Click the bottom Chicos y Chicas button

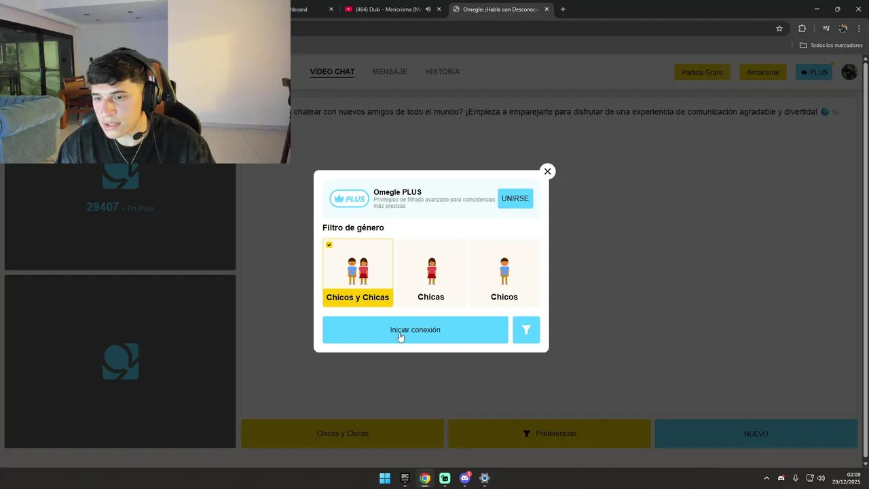coord(342,433)
